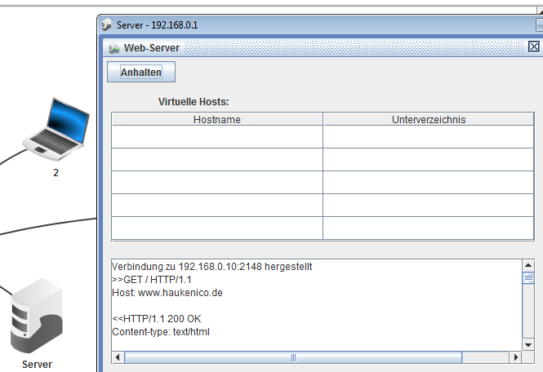
Task: Select first row Hostname cell
Action: (217, 136)
